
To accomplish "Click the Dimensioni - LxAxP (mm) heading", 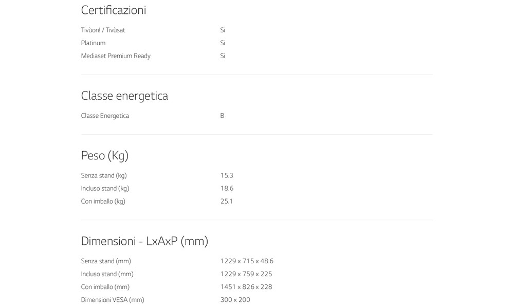I will (144, 241).
